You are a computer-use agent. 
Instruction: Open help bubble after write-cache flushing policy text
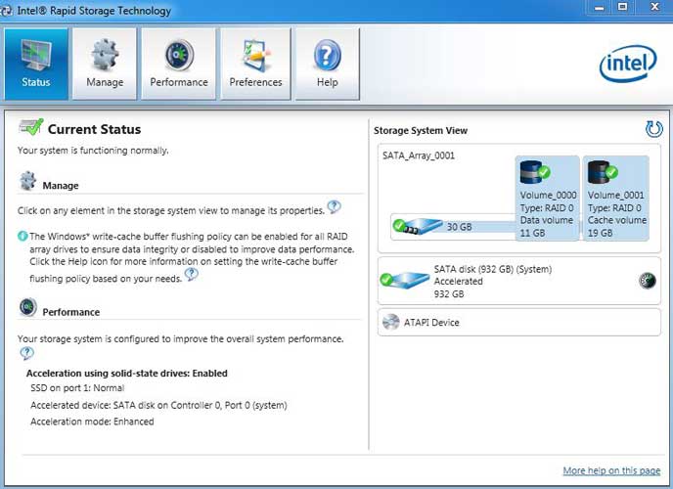click(x=191, y=274)
